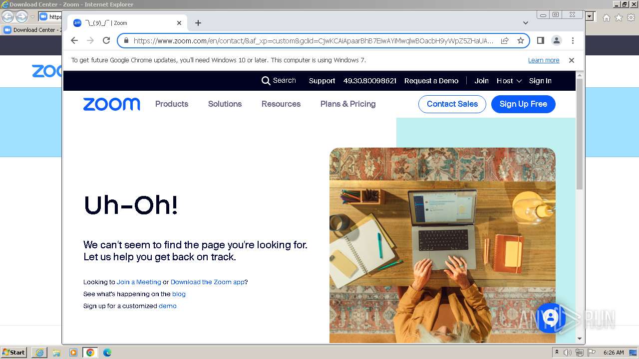Click the Show desktop button
The image size is (639, 359).
pyautogui.click(x=634, y=353)
